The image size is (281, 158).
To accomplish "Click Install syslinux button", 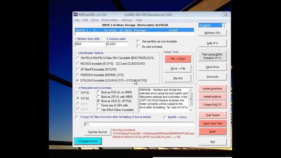I will pos(213,97).
